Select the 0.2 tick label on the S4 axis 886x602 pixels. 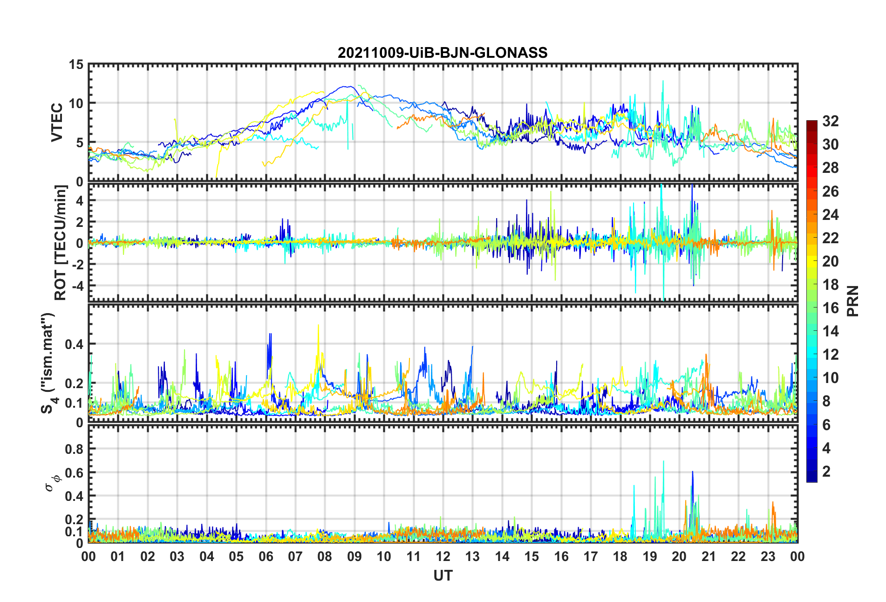click(x=75, y=383)
